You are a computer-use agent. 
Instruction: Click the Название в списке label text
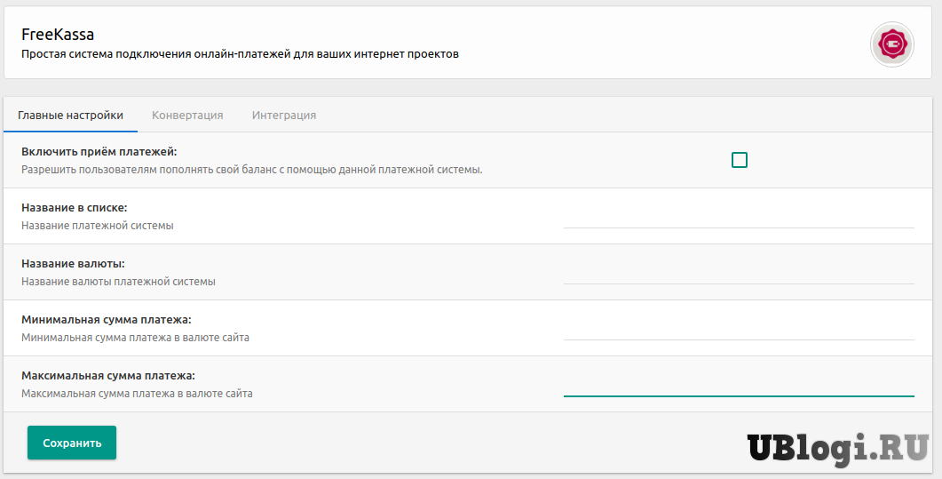coord(75,208)
